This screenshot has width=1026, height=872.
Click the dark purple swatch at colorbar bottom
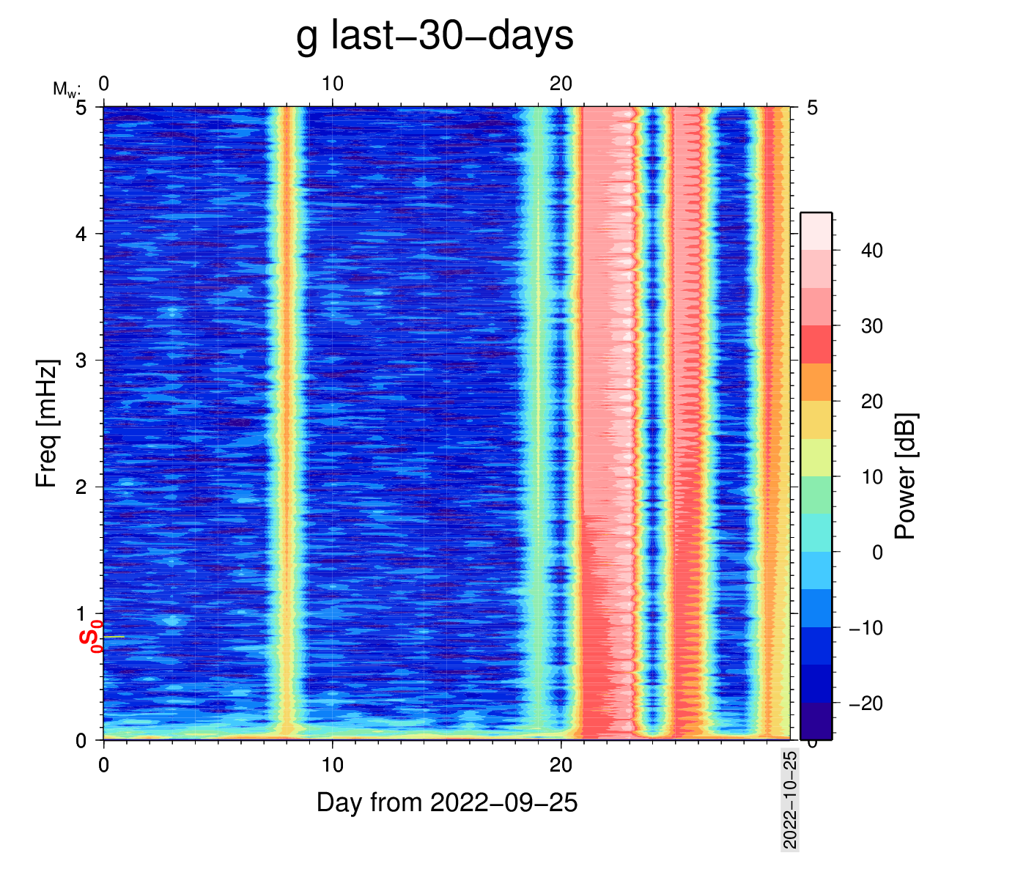(816, 721)
